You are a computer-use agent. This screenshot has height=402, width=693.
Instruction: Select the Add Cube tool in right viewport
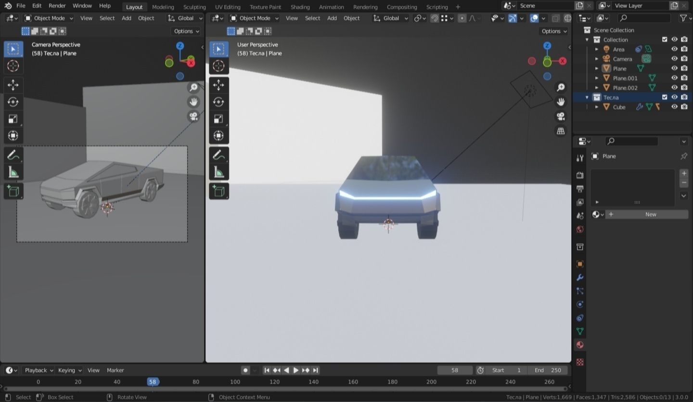coord(218,191)
